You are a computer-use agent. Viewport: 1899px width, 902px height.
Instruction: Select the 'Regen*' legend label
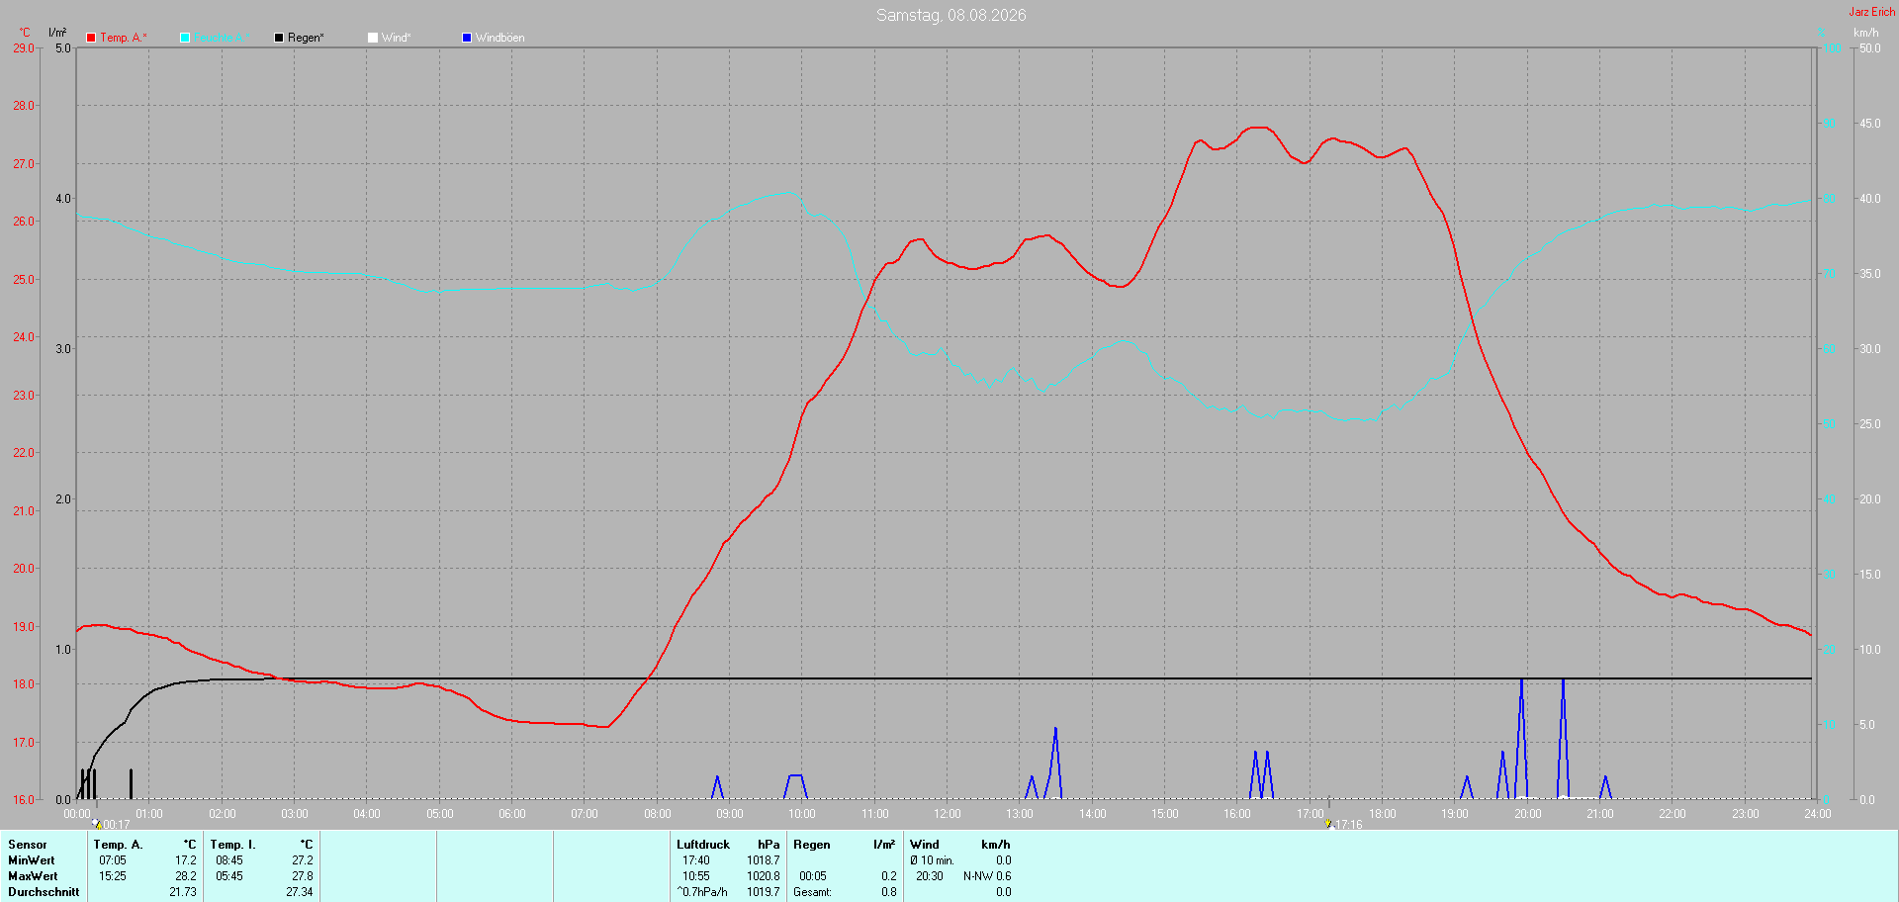pyautogui.click(x=306, y=38)
